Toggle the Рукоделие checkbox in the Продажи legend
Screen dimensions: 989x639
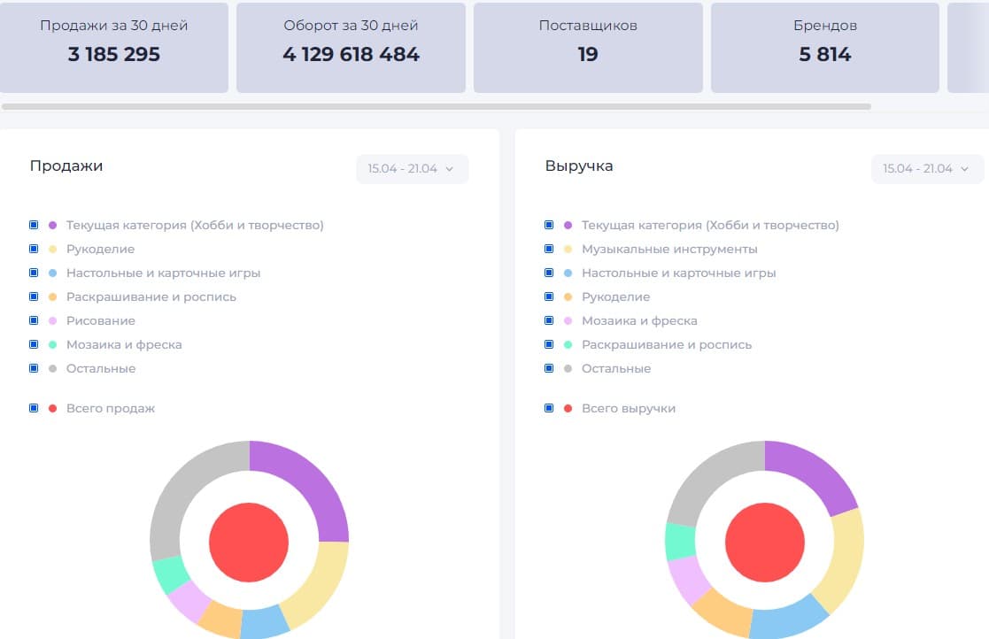click(34, 249)
